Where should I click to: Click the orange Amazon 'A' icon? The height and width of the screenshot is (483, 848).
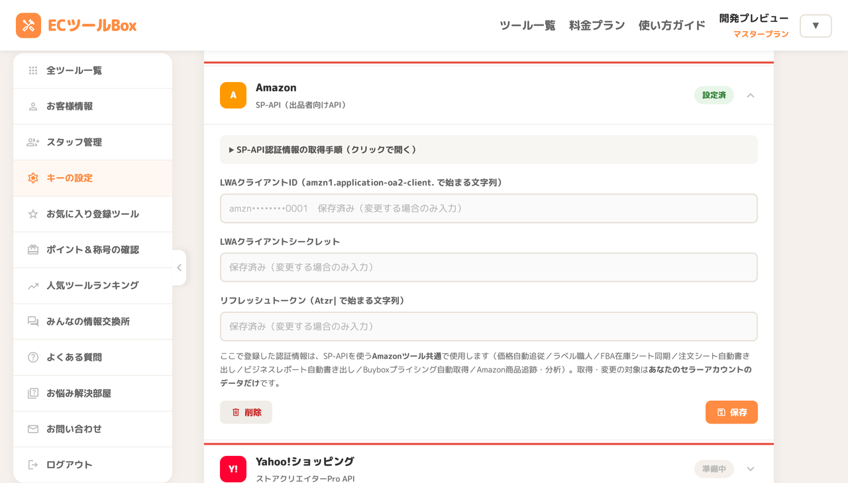coord(233,95)
